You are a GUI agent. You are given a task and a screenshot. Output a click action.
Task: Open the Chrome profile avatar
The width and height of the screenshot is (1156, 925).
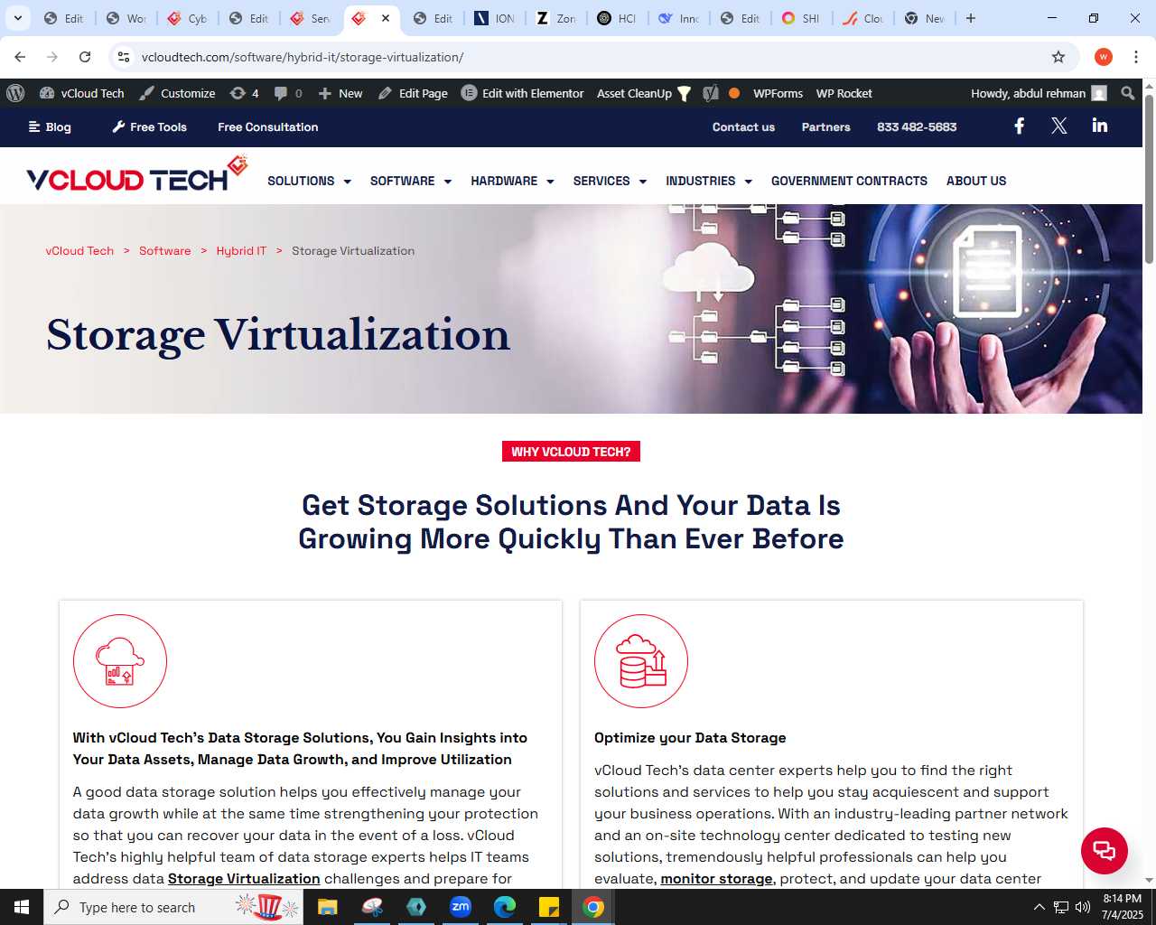(x=1104, y=57)
